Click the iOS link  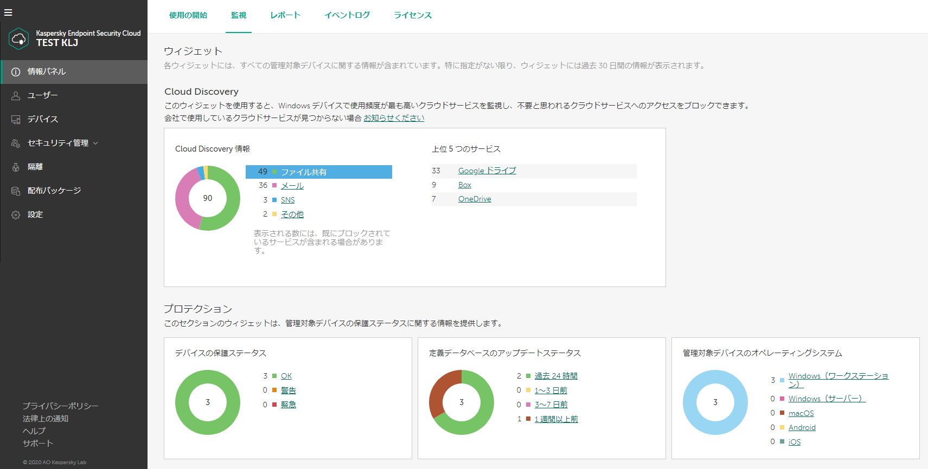(795, 442)
